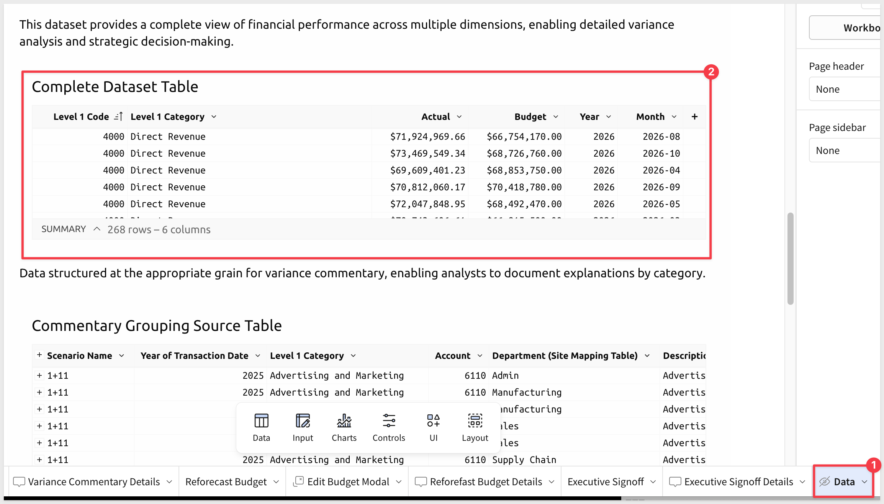
Task: Switch to the Reforecast Budget tab
Action: pos(226,481)
